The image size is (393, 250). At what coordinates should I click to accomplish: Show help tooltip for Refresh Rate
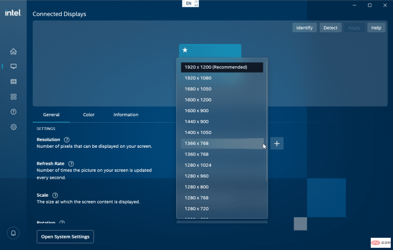[x=71, y=163]
